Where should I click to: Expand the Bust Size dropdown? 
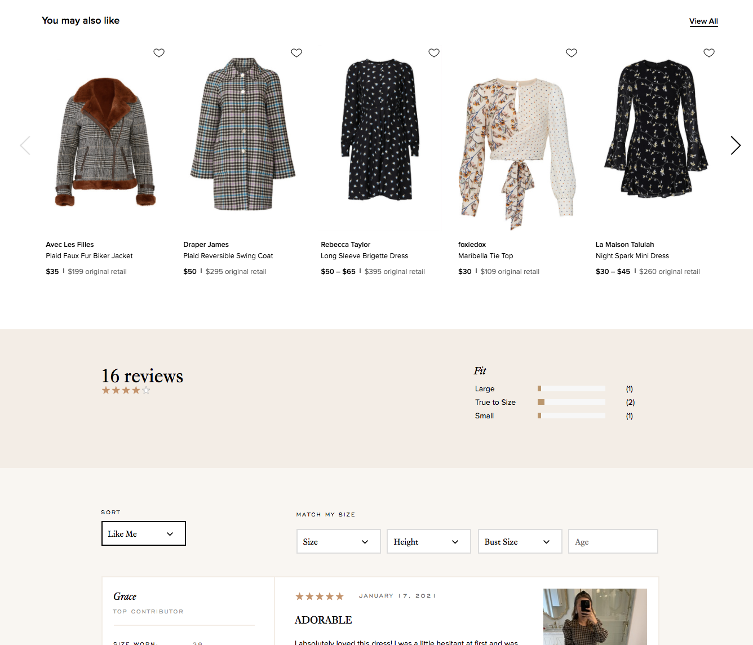point(520,541)
